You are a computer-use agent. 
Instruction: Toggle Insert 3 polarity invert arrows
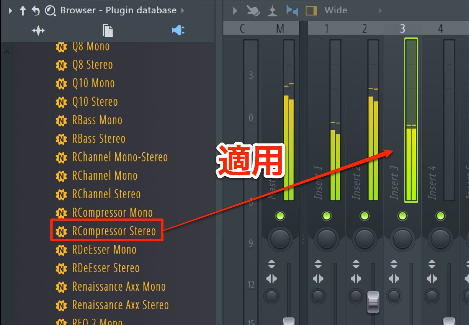pos(394,264)
